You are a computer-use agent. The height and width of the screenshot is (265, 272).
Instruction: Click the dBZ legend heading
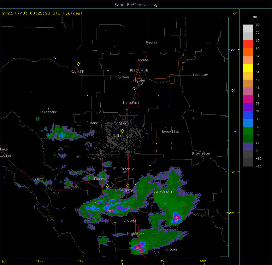(x=256, y=17)
